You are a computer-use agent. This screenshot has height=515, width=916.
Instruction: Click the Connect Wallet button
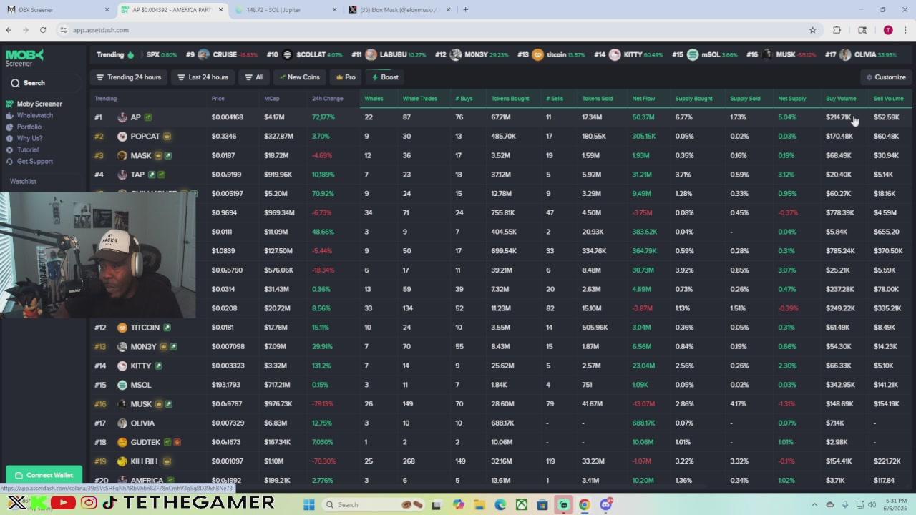pyautogui.click(x=44, y=475)
